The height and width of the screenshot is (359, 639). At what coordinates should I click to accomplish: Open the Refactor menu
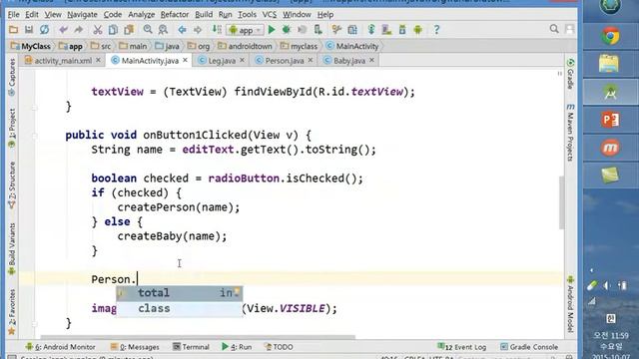pos(175,15)
